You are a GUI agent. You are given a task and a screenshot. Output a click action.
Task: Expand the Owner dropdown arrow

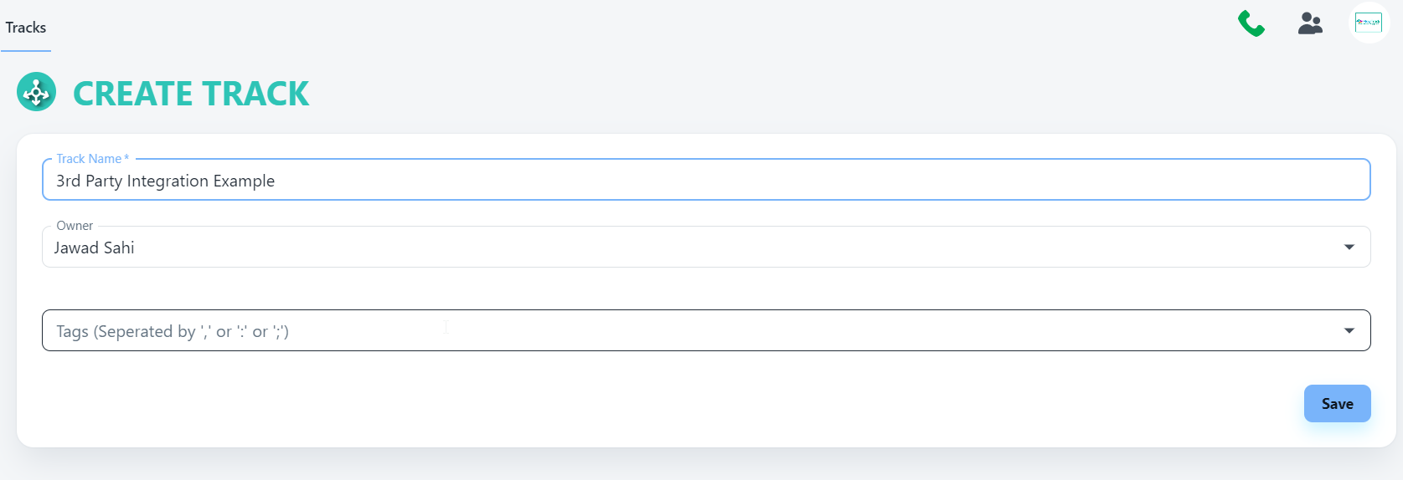(x=1349, y=247)
